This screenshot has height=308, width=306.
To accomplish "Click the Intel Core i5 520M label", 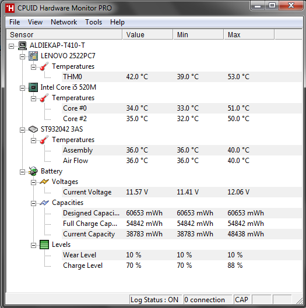I will click(68, 87).
